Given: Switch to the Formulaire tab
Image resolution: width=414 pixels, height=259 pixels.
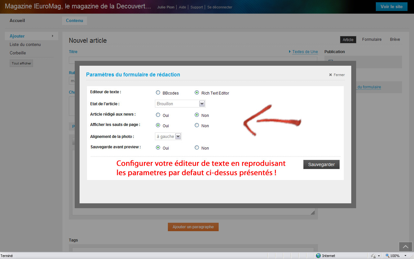Looking at the screenshot, I should (372, 39).
